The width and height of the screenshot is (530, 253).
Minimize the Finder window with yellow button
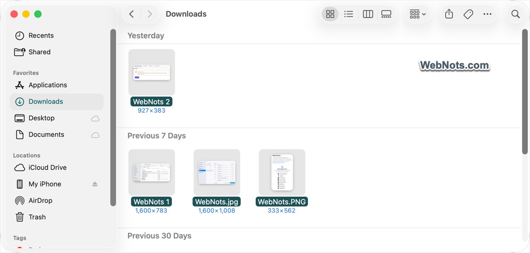coord(26,14)
